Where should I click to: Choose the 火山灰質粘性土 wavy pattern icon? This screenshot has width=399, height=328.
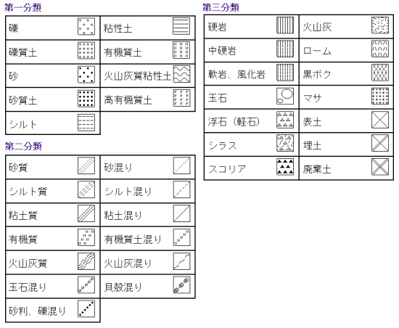click(x=181, y=74)
